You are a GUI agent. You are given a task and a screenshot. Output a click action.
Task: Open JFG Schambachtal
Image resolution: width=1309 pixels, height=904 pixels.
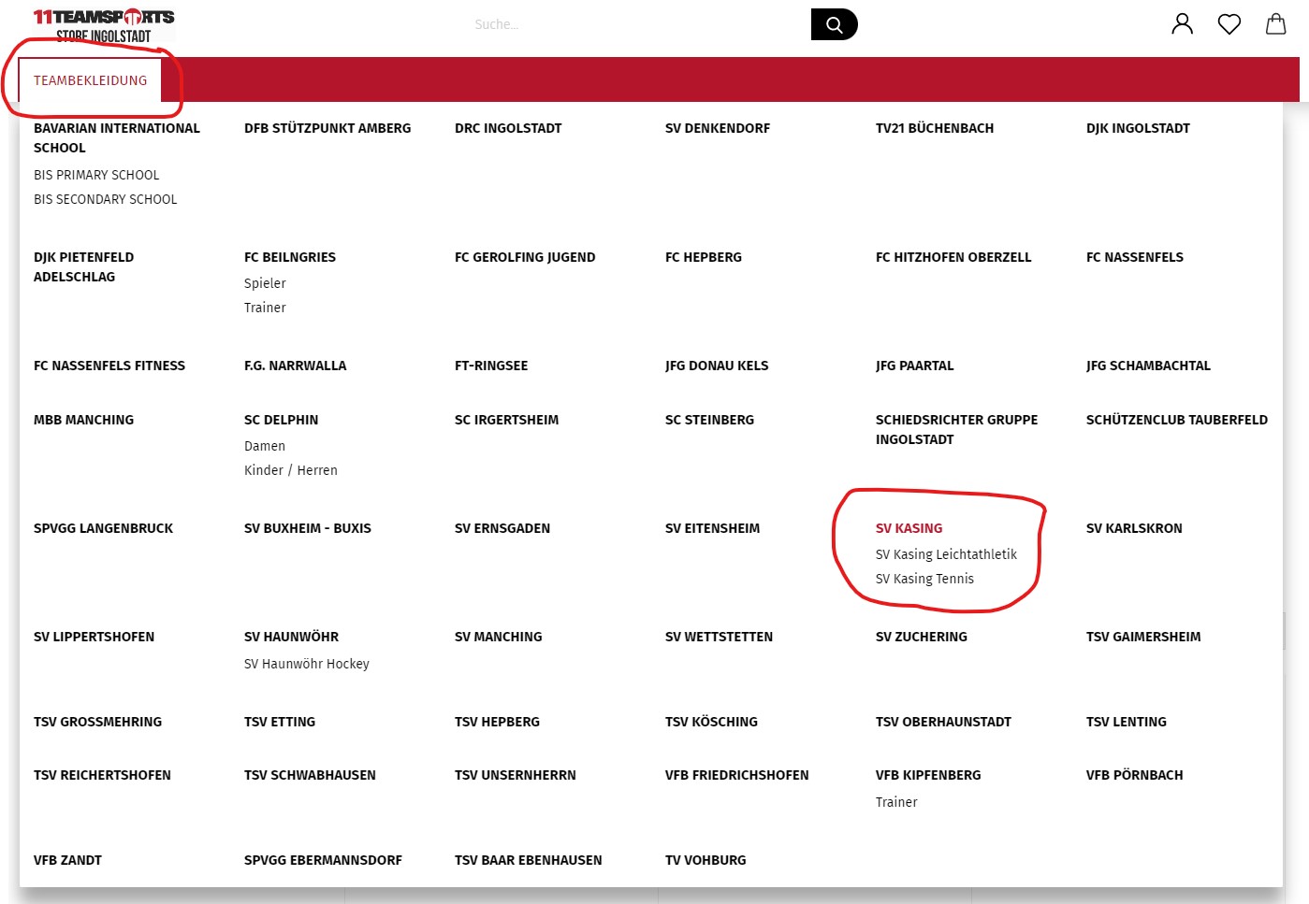1148,366
